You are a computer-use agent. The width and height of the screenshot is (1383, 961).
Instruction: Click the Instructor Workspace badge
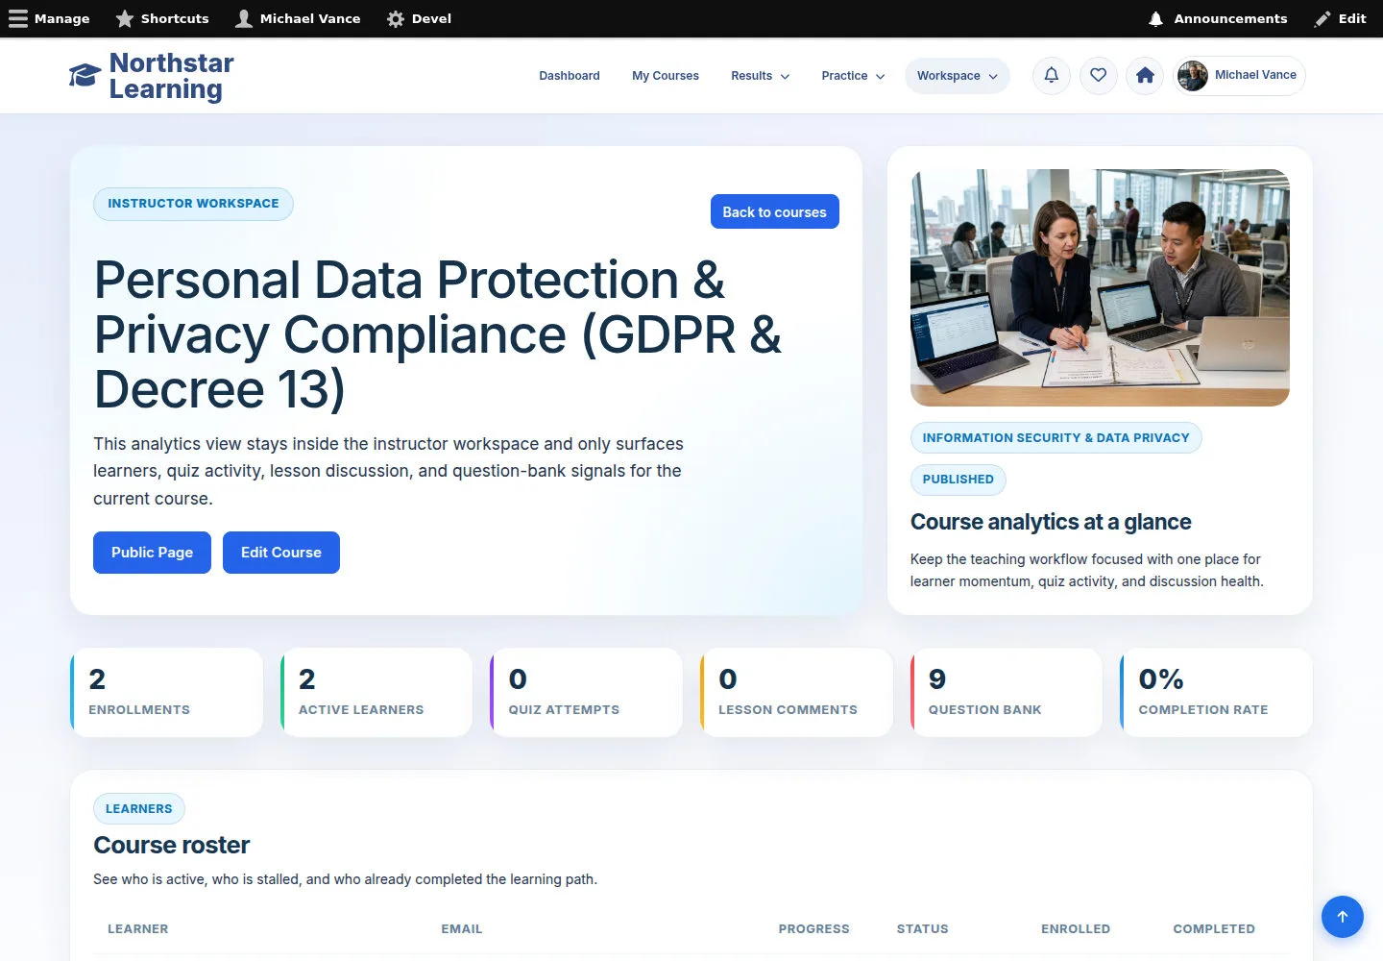pos(193,204)
